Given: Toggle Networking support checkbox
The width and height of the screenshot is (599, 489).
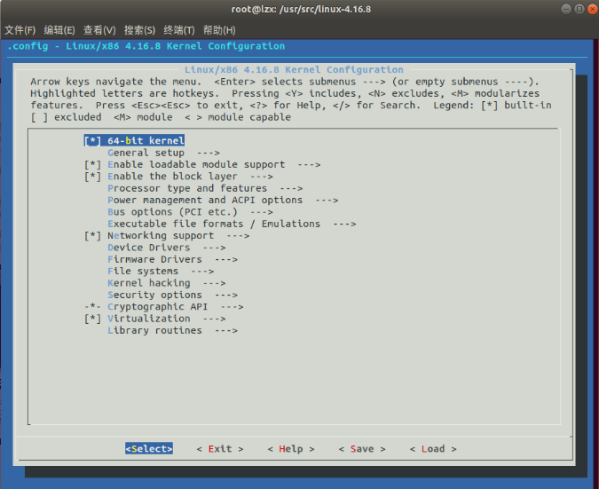Looking at the screenshot, I should (92, 236).
